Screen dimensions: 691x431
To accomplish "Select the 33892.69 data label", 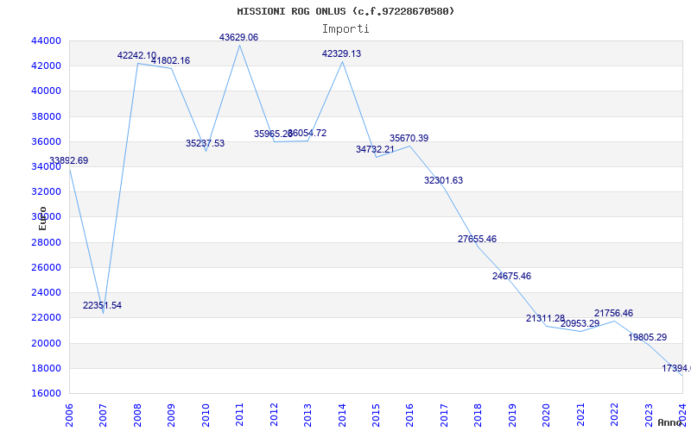I will 69,160.
